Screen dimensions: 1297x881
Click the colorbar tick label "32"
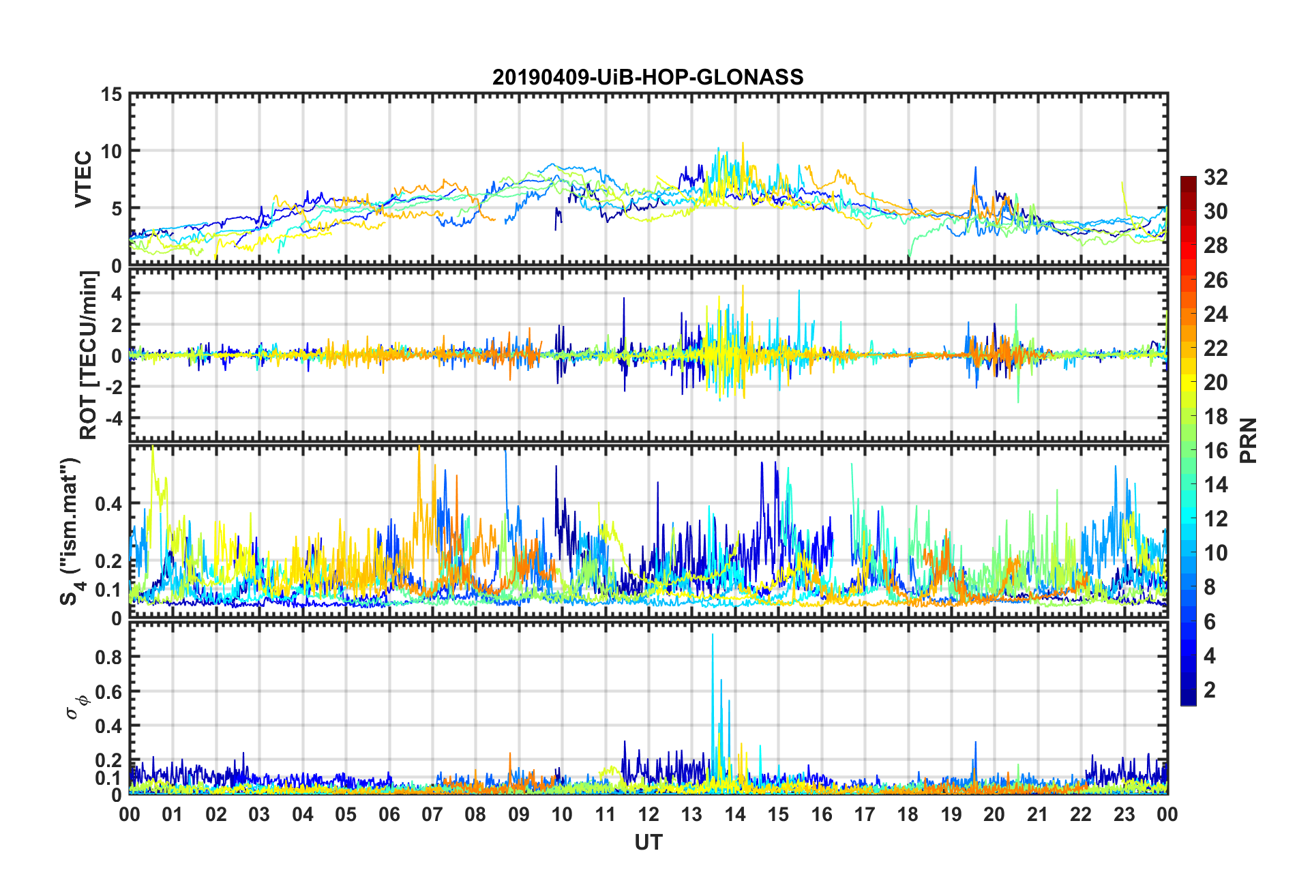(x=1216, y=177)
